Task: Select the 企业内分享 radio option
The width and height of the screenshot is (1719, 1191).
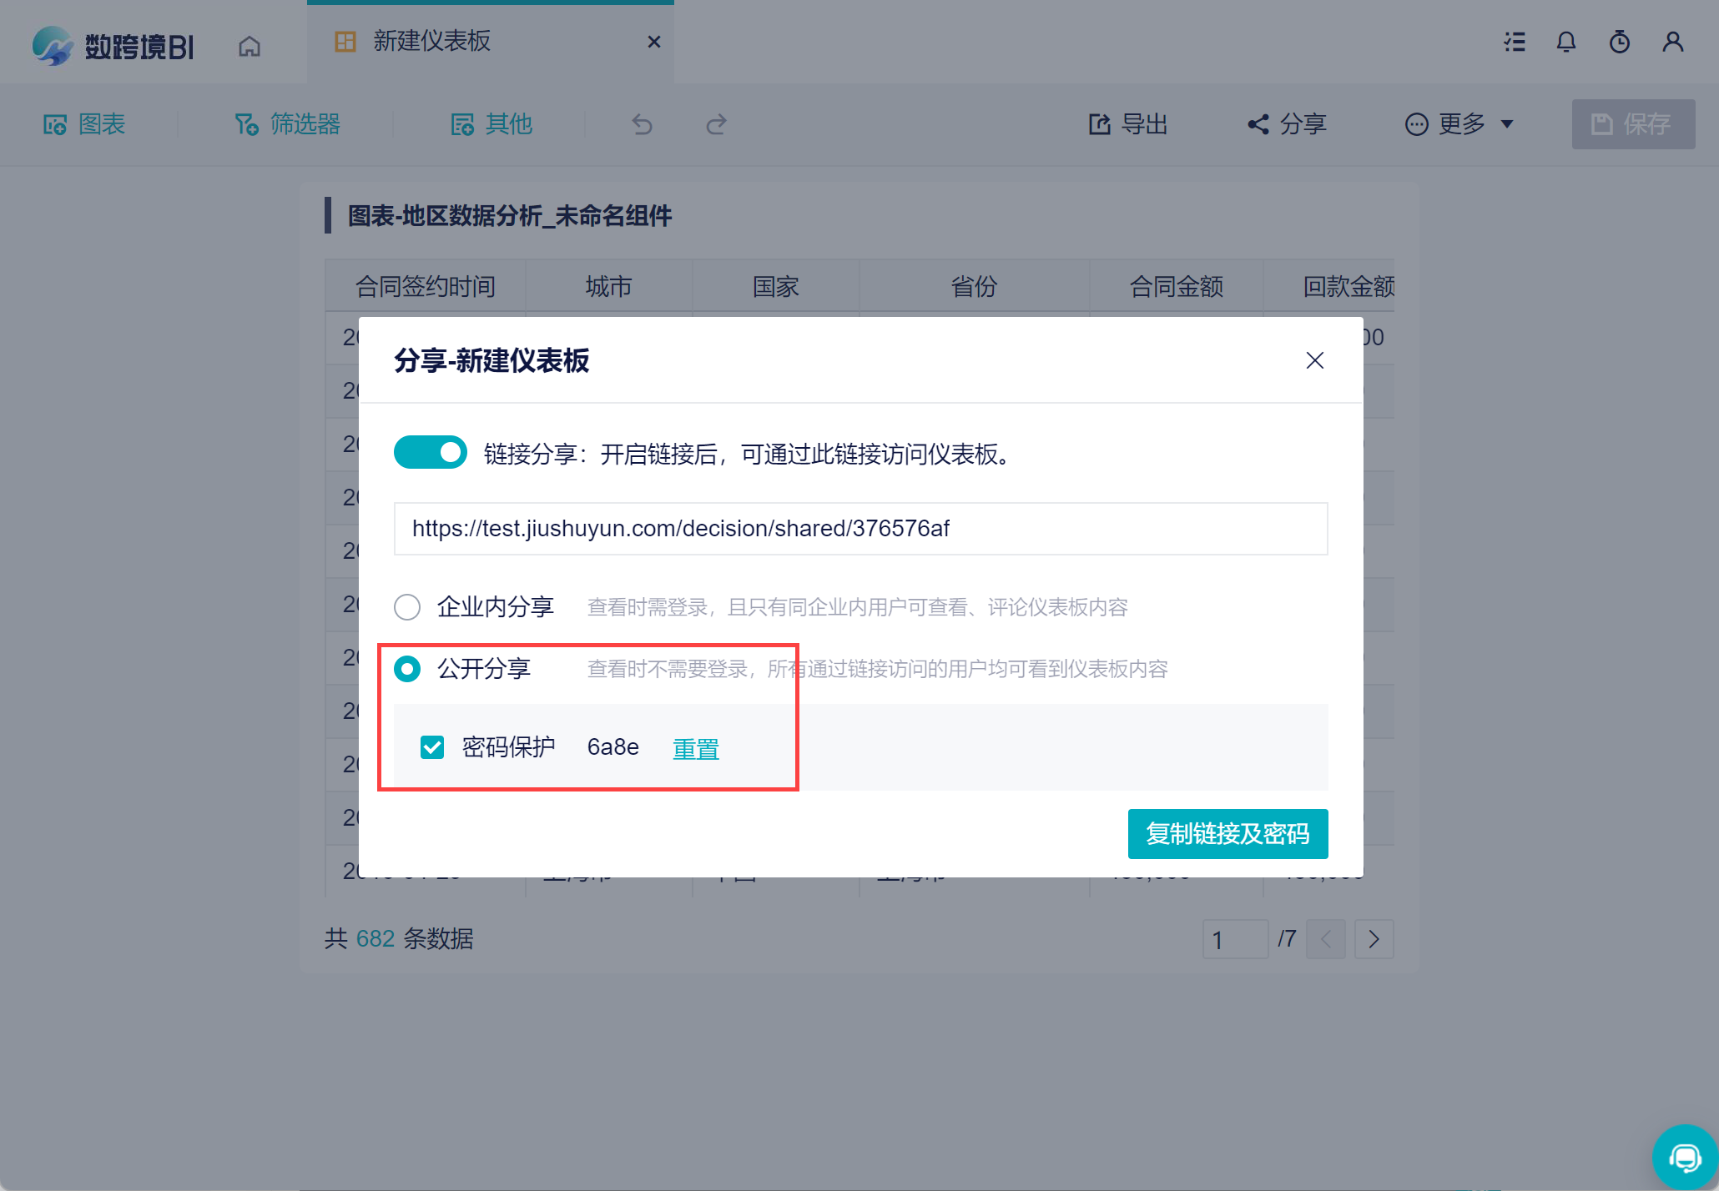Action: pyautogui.click(x=407, y=607)
